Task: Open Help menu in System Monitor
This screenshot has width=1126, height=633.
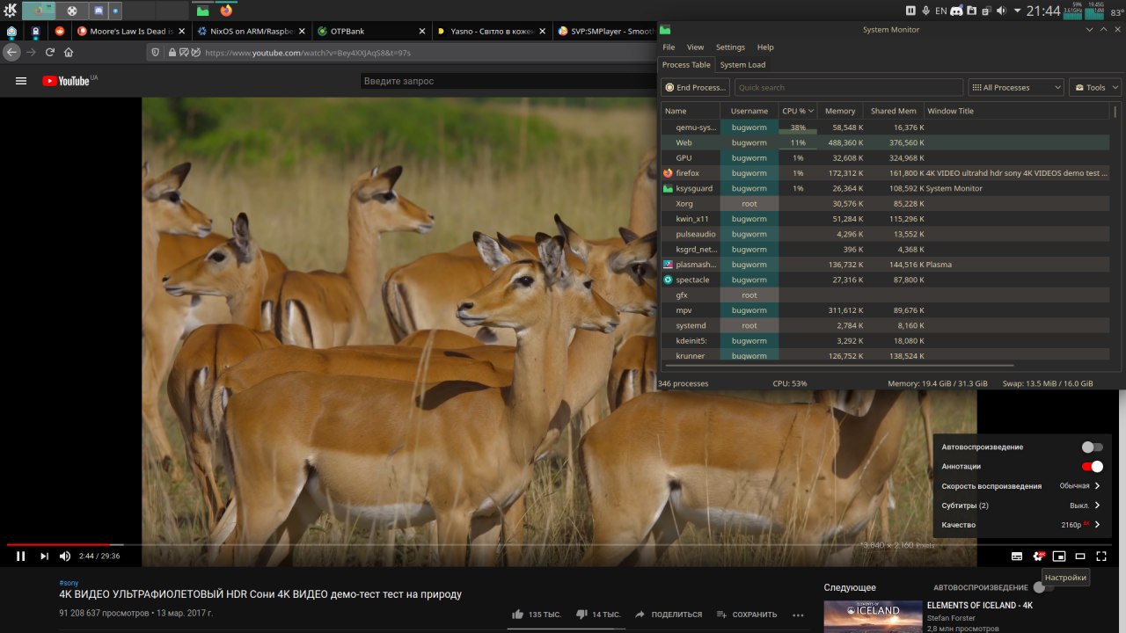Action: (x=765, y=47)
